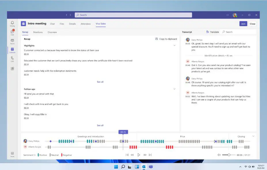The width and height of the screenshot is (267, 170).
Task: Collapse the Follow-ups section
Action: [174, 89]
